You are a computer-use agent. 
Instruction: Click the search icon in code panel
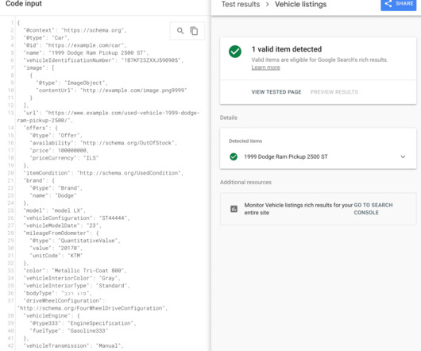[x=180, y=31]
